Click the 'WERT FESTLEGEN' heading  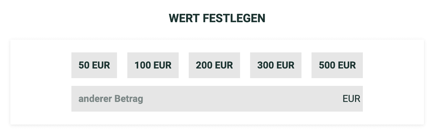(x=217, y=18)
